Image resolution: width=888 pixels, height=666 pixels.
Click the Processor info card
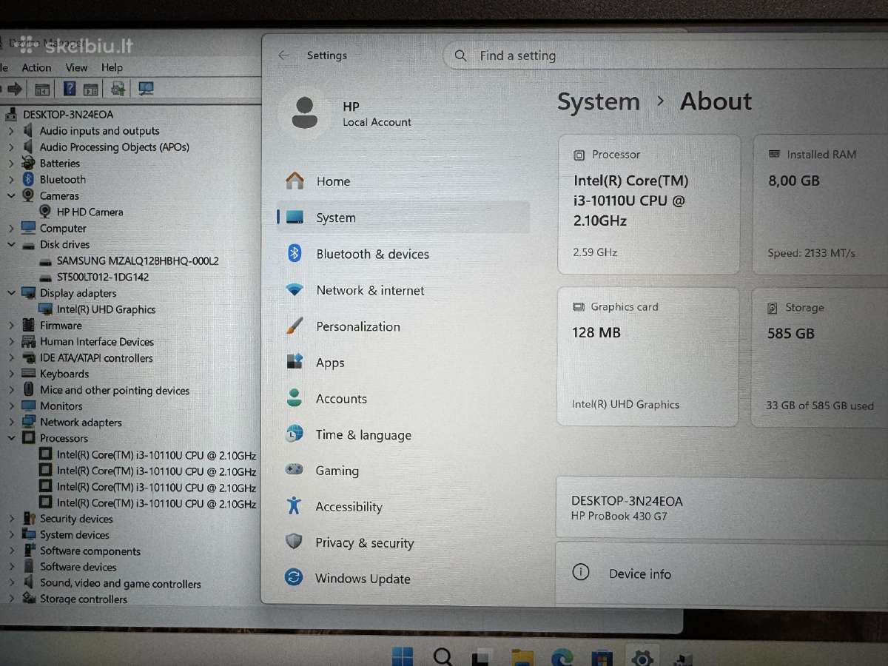click(x=649, y=204)
